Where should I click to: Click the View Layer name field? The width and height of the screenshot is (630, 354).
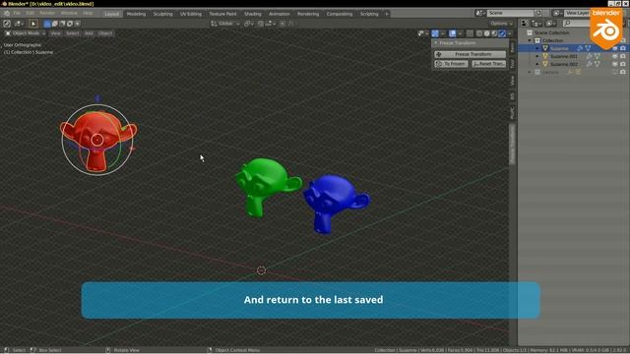577,13
